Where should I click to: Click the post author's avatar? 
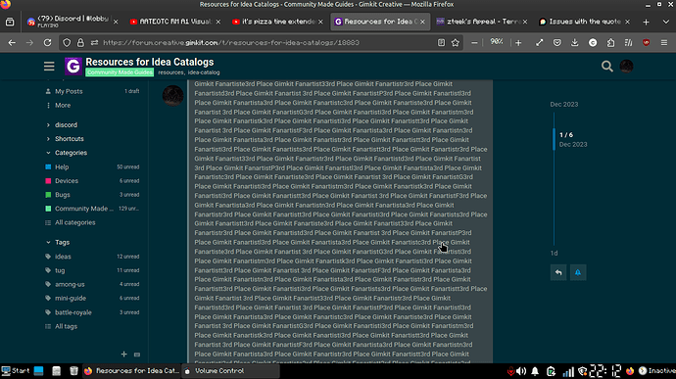pos(172,95)
